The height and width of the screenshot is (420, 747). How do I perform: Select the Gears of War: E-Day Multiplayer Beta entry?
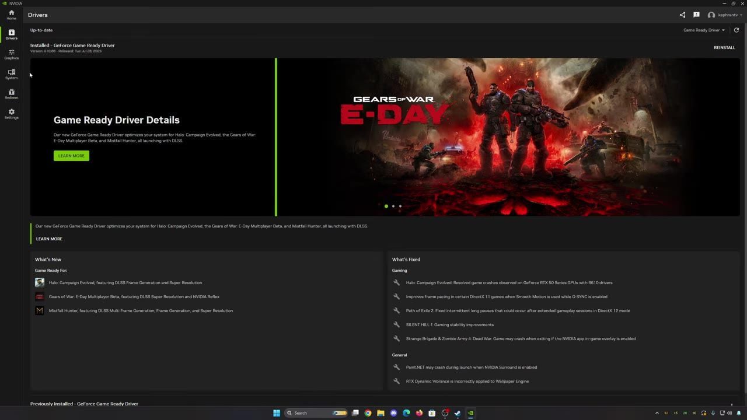tap(134, 297)
